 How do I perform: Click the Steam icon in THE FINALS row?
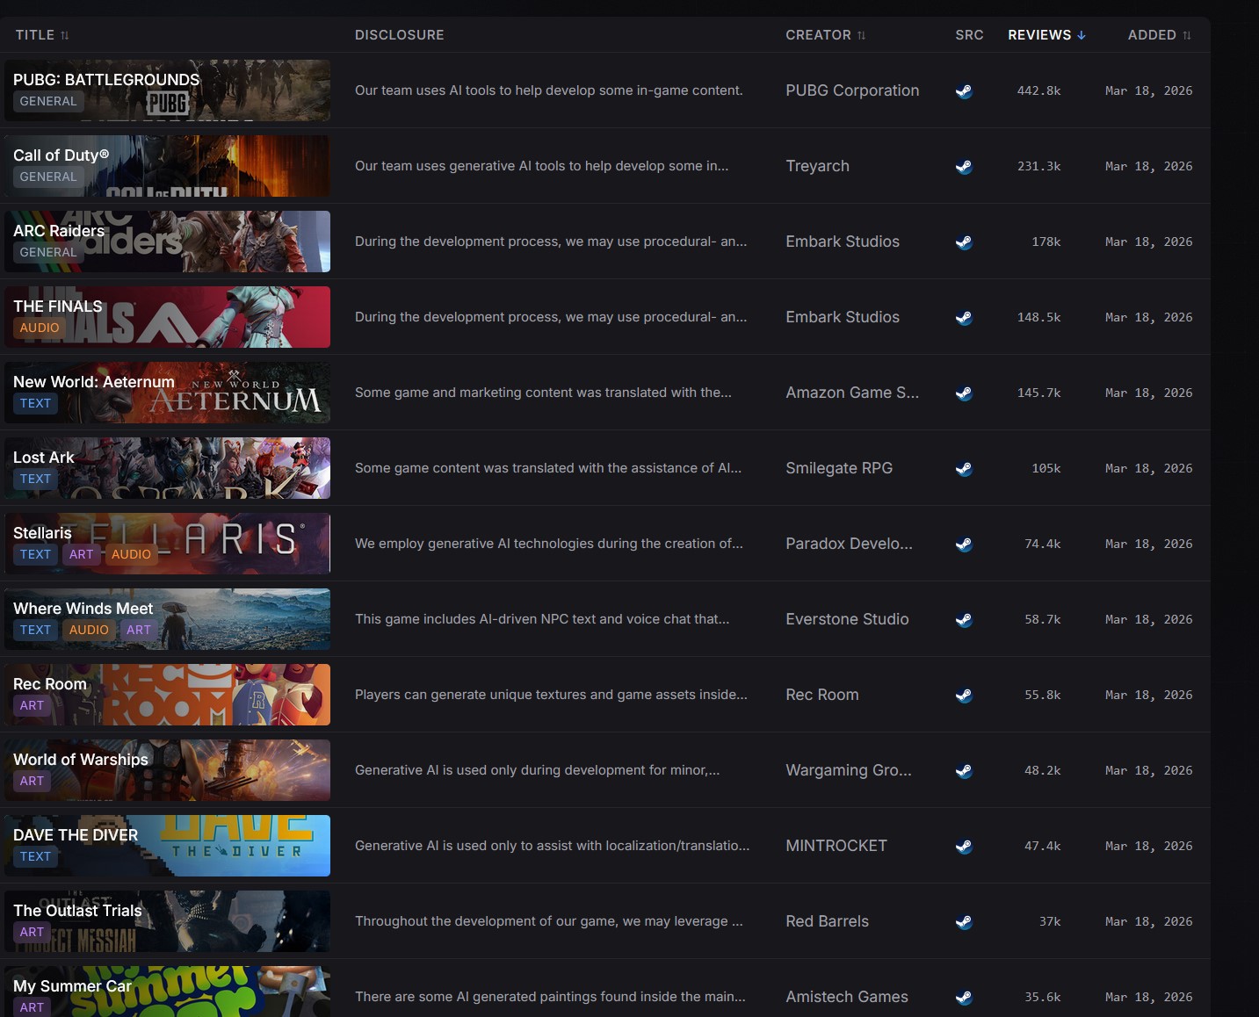[964, 318]
